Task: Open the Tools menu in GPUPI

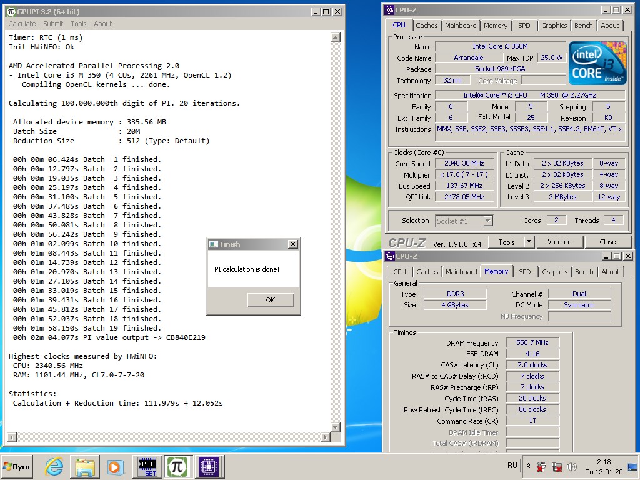Action: [78, 24]
